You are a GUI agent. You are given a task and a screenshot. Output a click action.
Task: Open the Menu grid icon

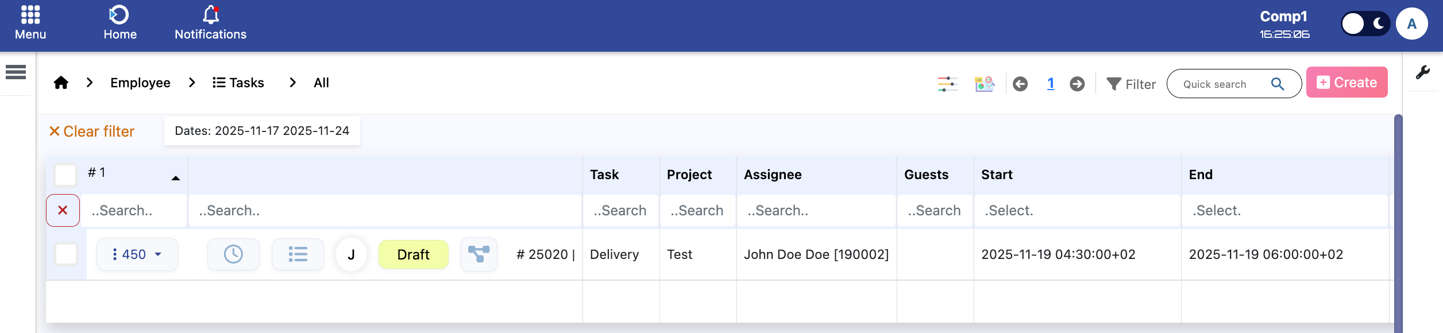point(30,23)
